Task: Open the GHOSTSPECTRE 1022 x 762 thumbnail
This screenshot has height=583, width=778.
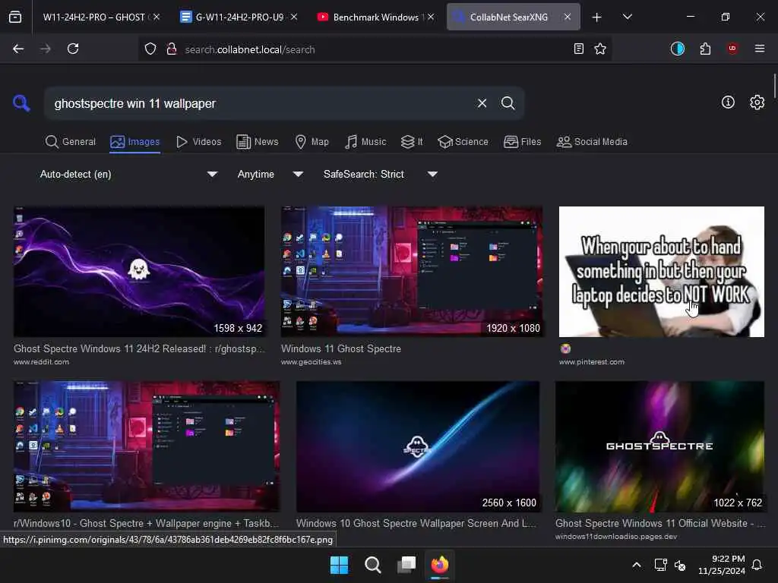Action: (x=660, y=446)
